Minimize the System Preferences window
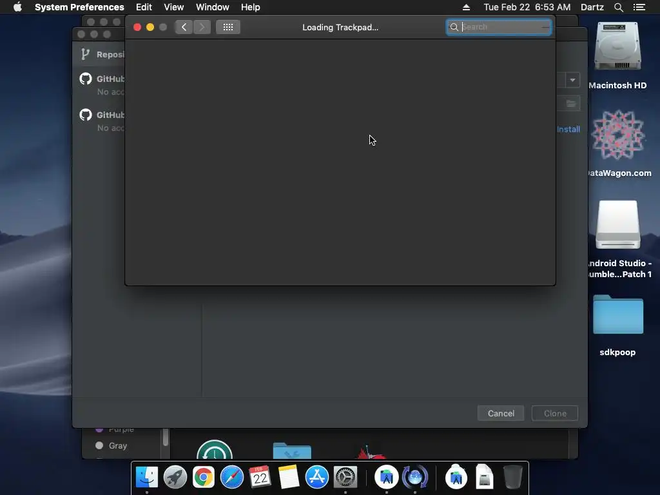The width and height of the screenshot is (660, 495). (150, 27)
